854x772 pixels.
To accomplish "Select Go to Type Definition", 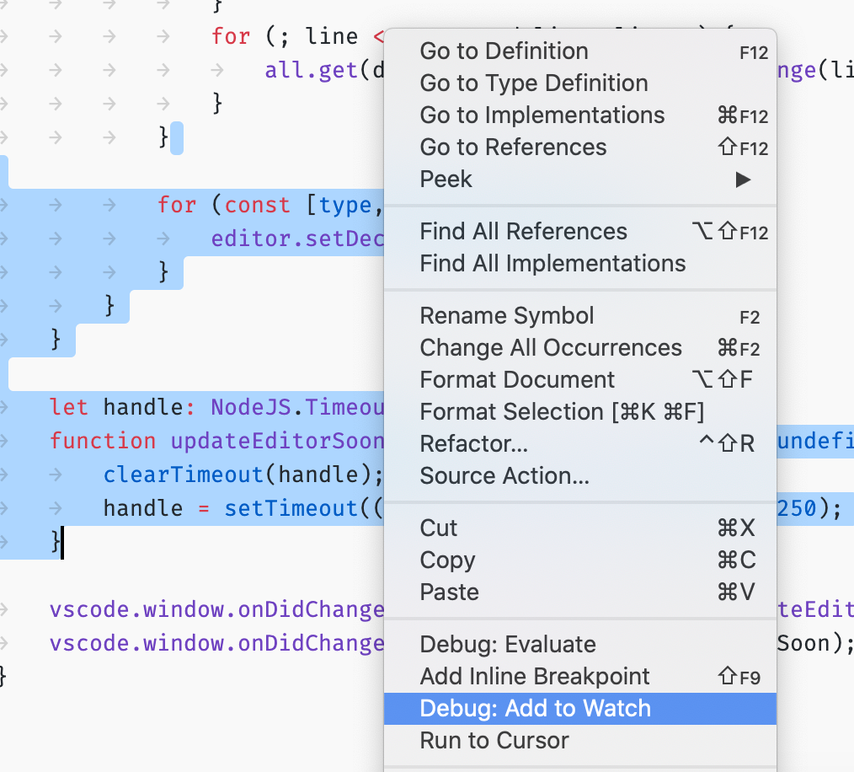I will pos(533,83).
